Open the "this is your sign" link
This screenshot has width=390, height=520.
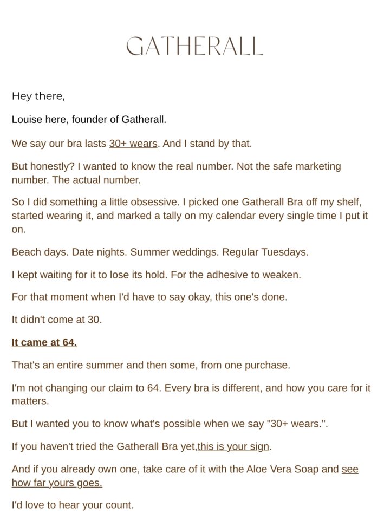[233, 446]
